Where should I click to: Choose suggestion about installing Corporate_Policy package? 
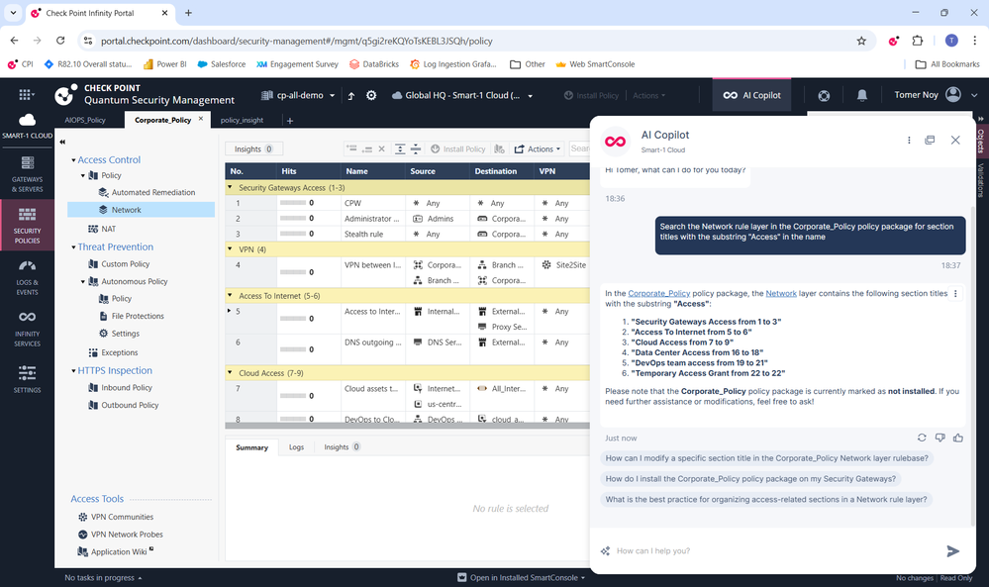(750, 478)
